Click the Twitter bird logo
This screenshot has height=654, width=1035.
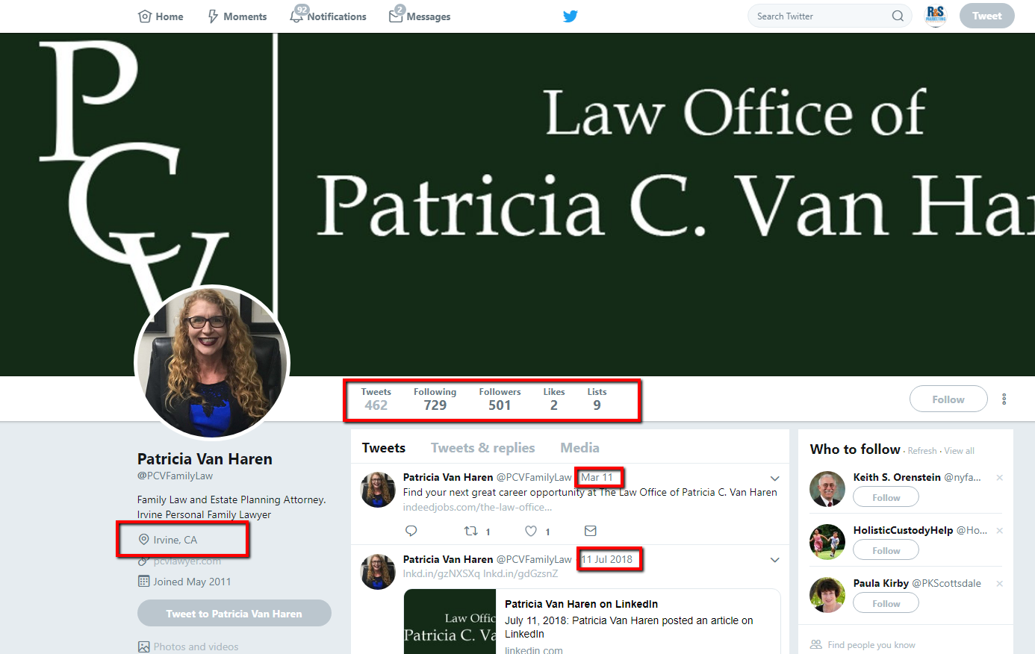571,16
